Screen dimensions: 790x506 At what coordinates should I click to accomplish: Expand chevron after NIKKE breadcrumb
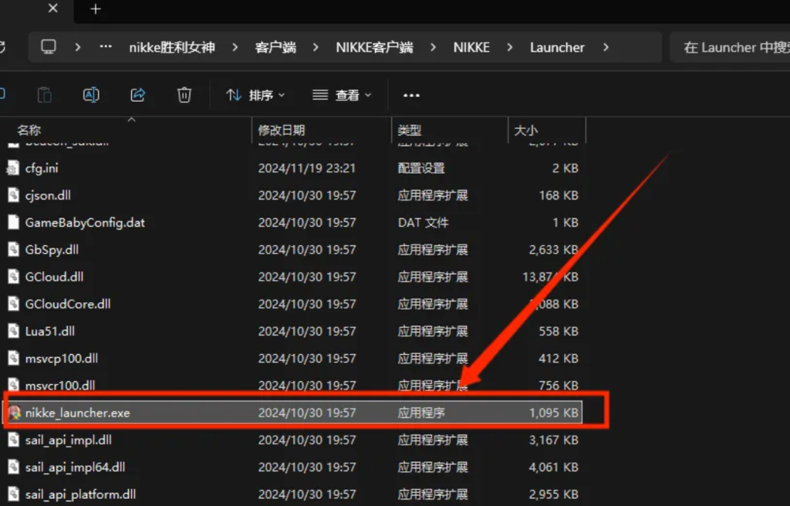click(509, 47)
